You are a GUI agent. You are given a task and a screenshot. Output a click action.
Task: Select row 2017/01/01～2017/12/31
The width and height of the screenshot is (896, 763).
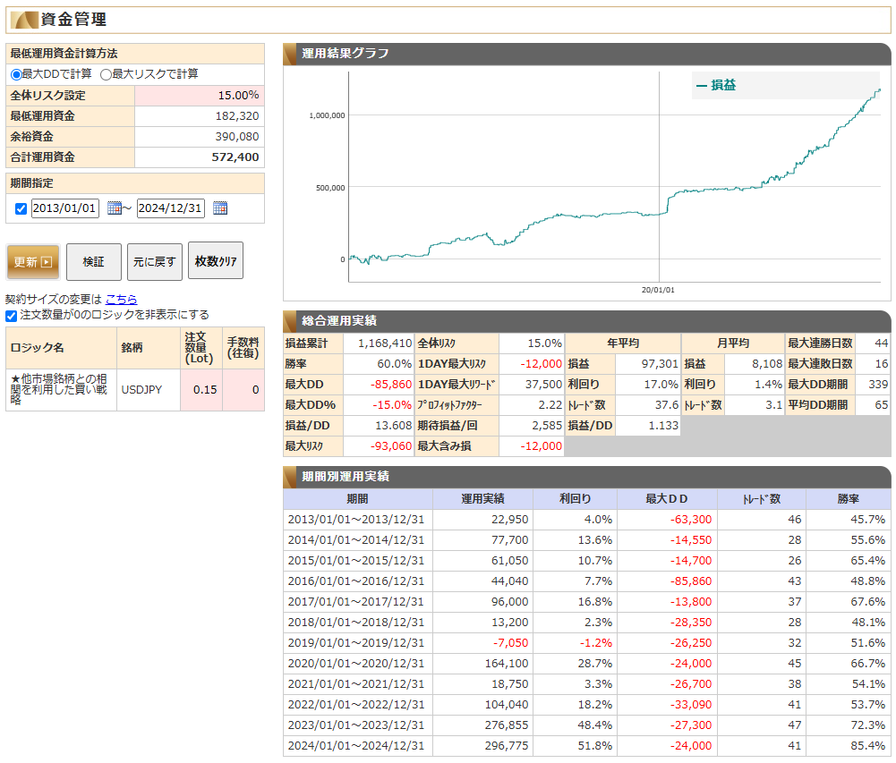[587, 602]
